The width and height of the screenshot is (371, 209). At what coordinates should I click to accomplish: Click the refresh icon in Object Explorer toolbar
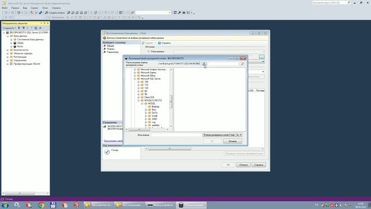(x=36, y=28)
